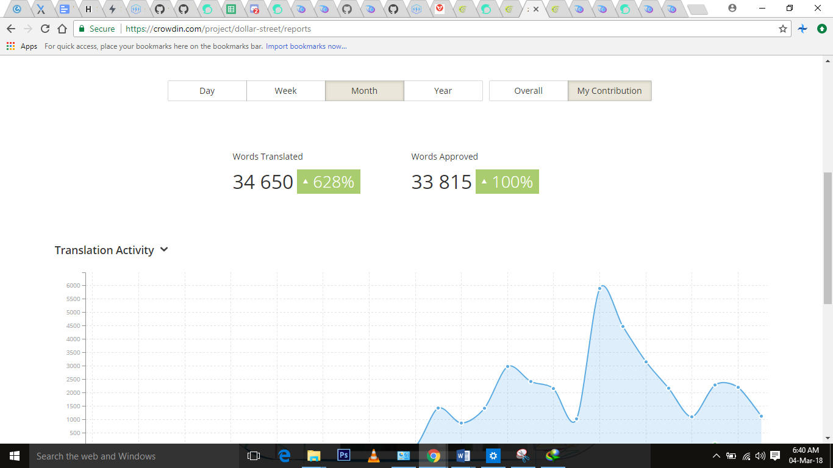This screenshot has width=833, height=468.
Task: Open the Action Center notifications icon
Action: point(776,456)
